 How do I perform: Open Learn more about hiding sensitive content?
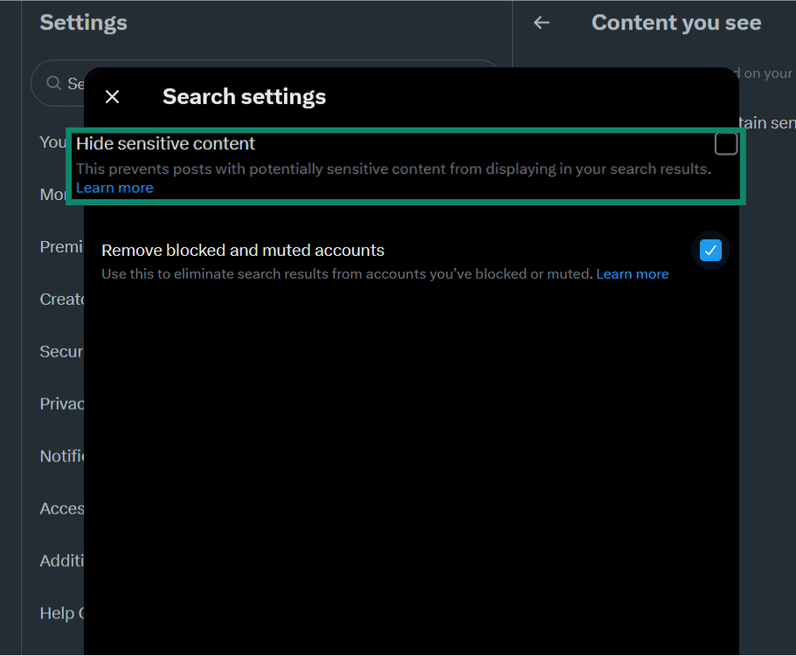coord(114,187)
